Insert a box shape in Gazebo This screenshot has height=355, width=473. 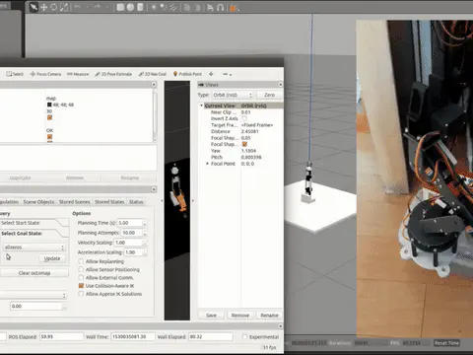[x=120, y=7]
